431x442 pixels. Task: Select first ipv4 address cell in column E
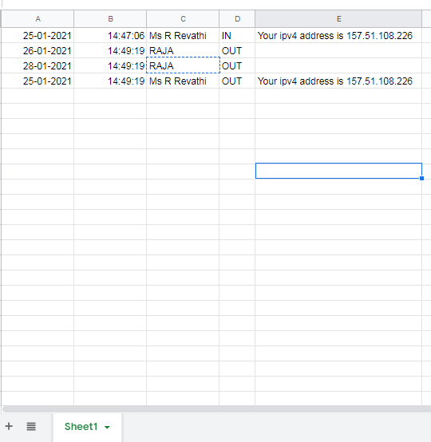[338, 36]
